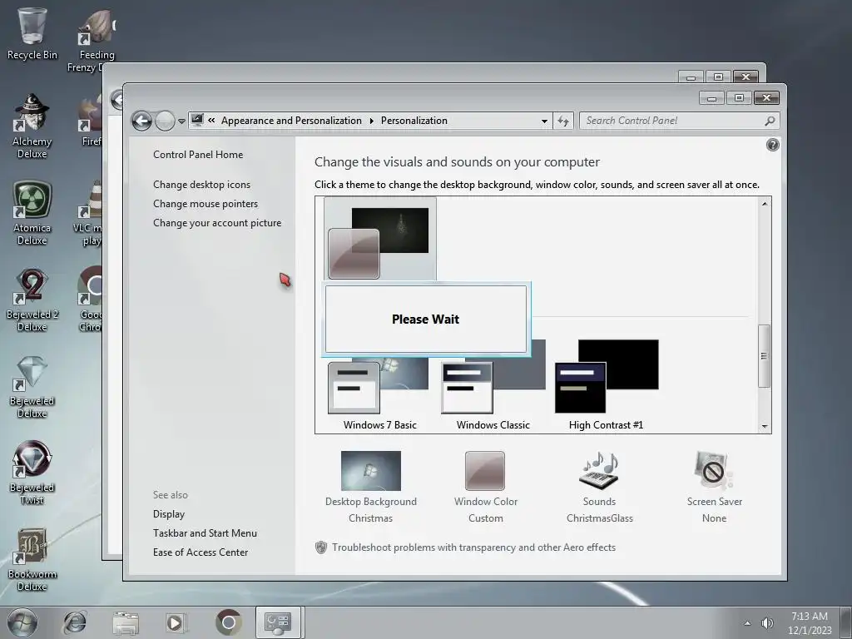Click the Back arrow in the Personalization window
This screenshot has width=852, height=639.
141,121
